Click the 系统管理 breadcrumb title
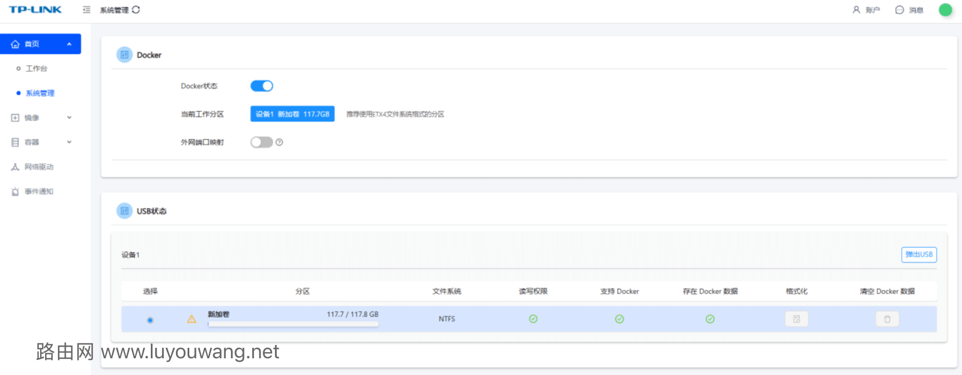This screenshot has height=375, width=962. (x=114, y=9)
